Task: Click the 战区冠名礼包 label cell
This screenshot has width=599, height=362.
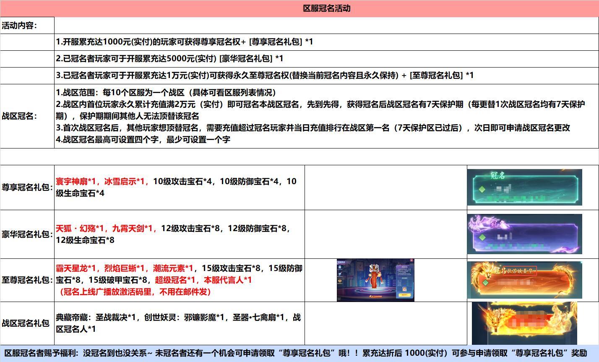Action: point(27,323)
